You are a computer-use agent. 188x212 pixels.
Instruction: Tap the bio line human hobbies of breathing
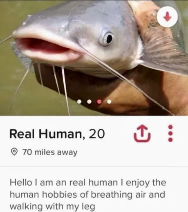coord(87,194)
